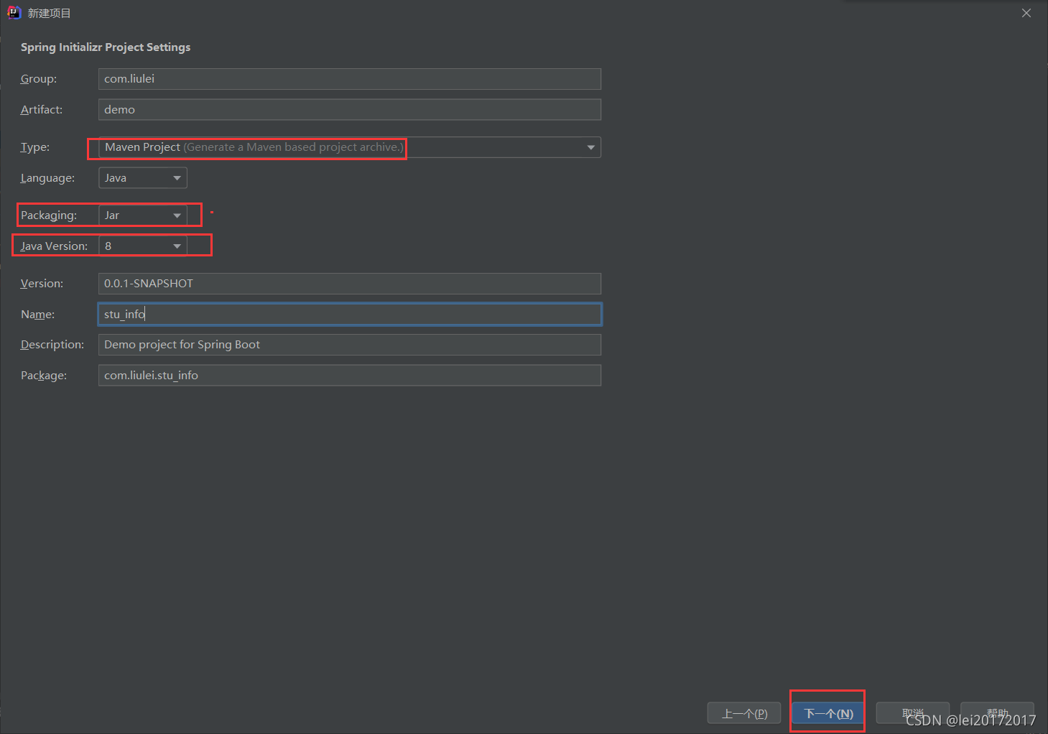Click the Spring Initializr Project Settings heading
The width and height of the screenshot is (1048, 734).
click(x=106, y=47)
